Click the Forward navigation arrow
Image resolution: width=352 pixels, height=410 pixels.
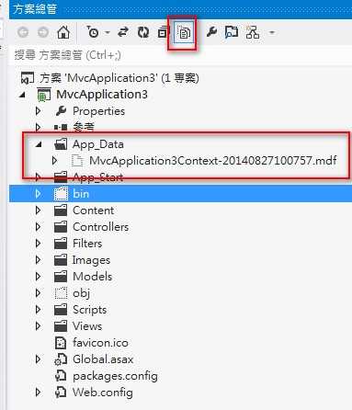[43, 32]
